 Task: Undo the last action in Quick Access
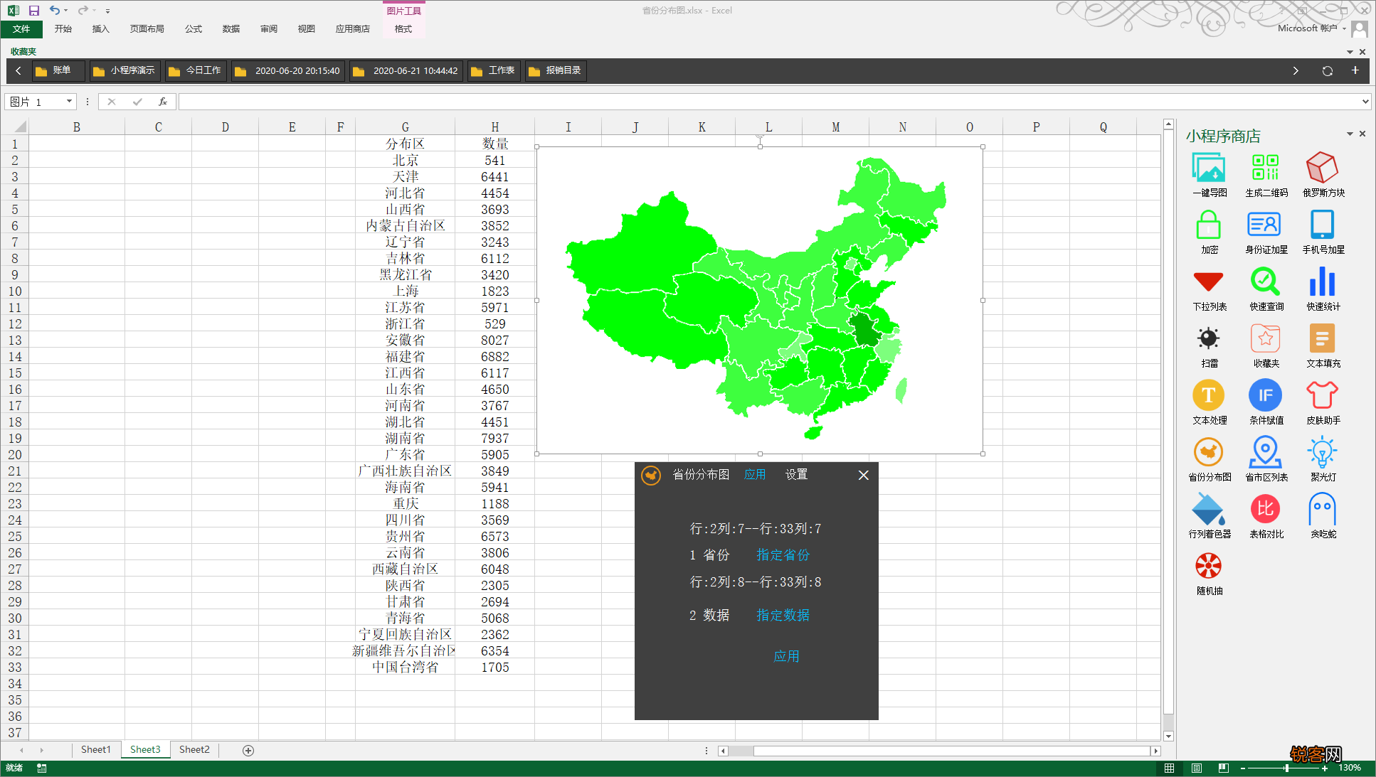(54, 11)
